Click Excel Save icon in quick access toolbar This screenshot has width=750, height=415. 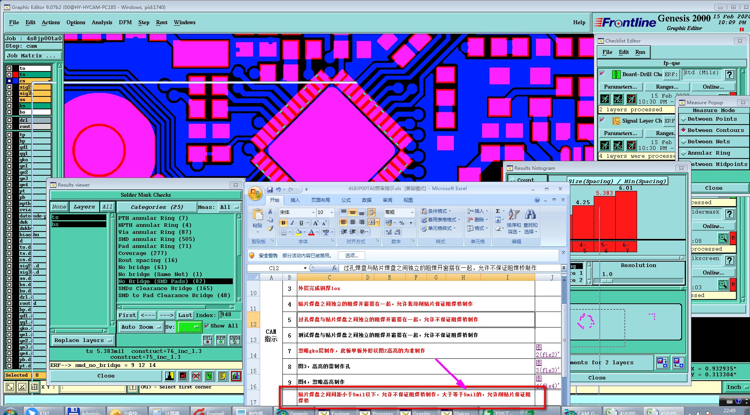click(270, 189)
